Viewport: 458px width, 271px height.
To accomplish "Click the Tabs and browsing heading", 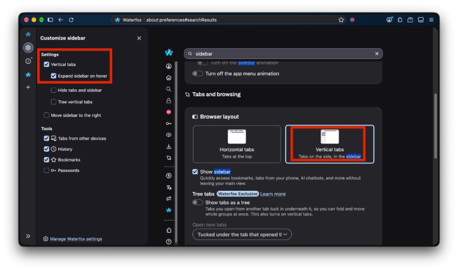I will pyautogui.click(x=216, y=95).
